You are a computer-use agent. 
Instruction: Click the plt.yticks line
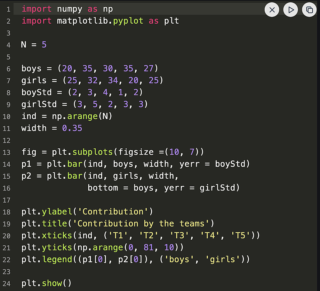(102, 248)
